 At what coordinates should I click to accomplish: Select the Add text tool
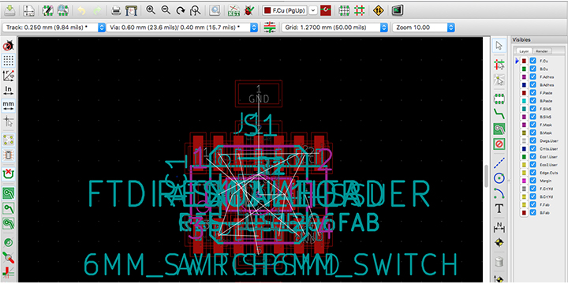(499, 208)
